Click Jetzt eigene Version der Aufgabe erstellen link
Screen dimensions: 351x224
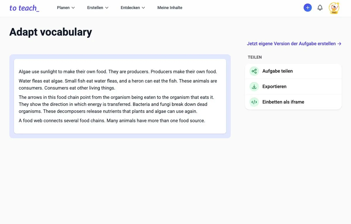(294, 43)
